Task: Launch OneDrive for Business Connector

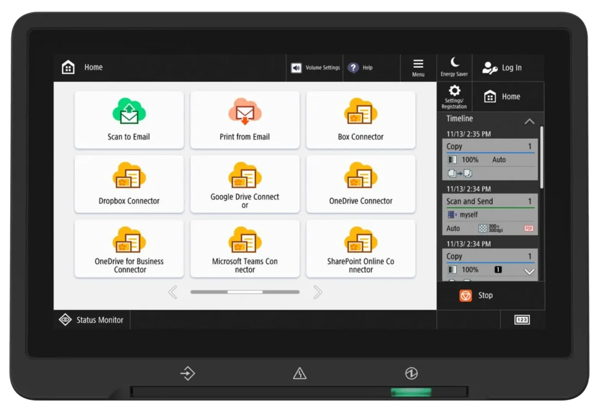Action: (129, 248)
